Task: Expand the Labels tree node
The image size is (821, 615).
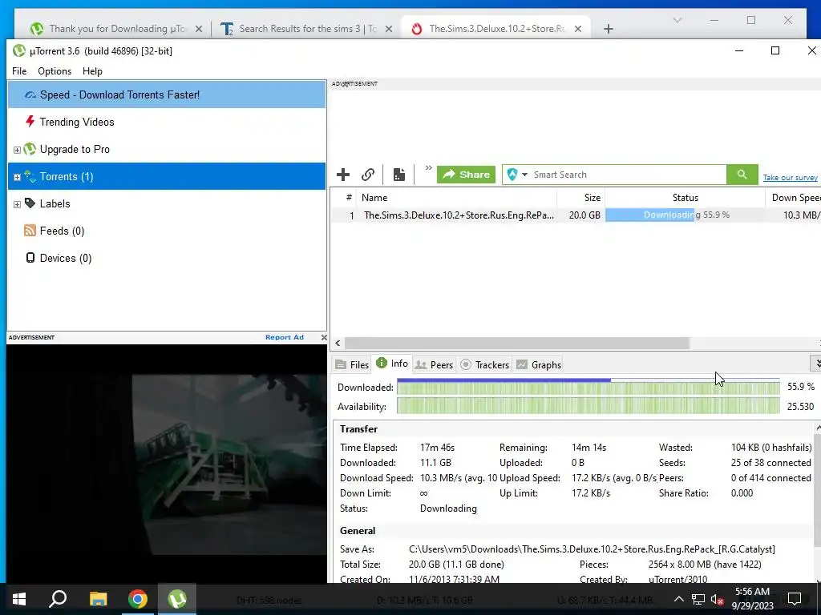Action: coord(17,204)
